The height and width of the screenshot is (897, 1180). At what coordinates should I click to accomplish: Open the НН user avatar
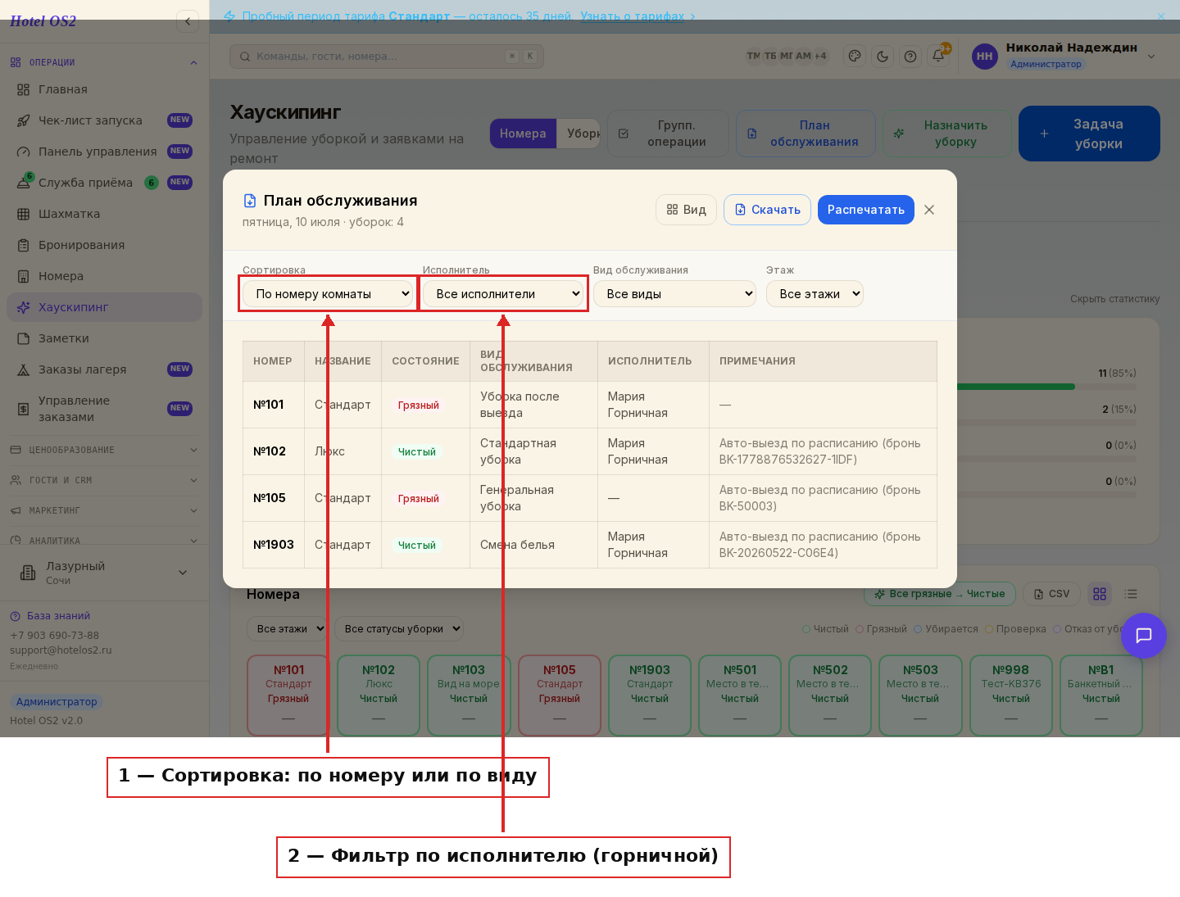[985, 57]
